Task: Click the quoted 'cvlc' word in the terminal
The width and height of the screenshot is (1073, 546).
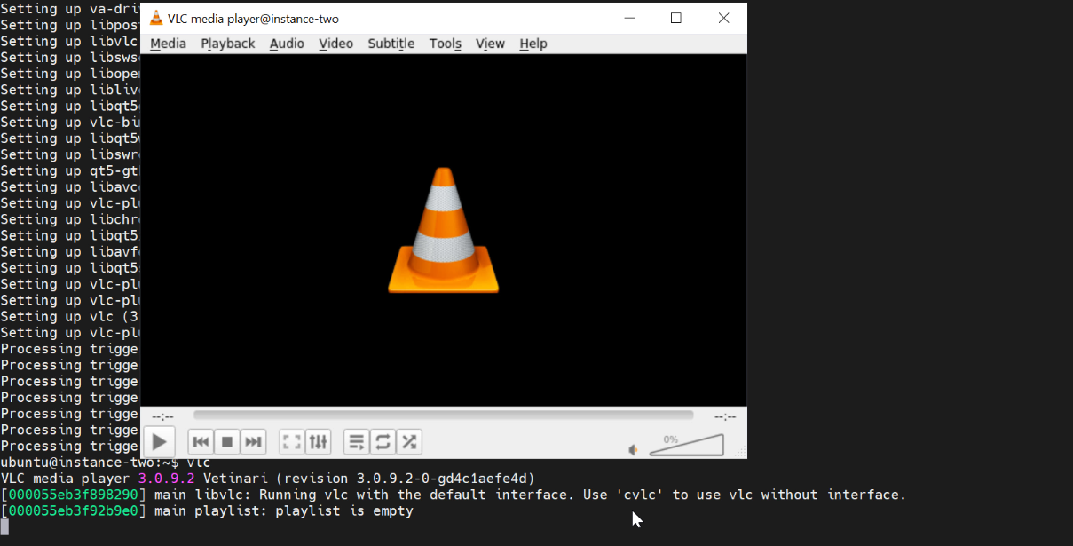Action: coord(640,495)
